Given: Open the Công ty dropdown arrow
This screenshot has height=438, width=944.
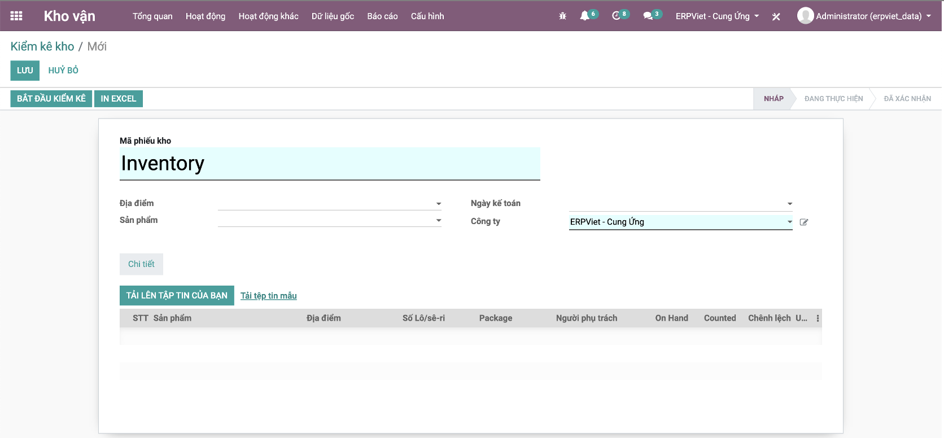Looking at the screenshot, I should tap(790, 222).
